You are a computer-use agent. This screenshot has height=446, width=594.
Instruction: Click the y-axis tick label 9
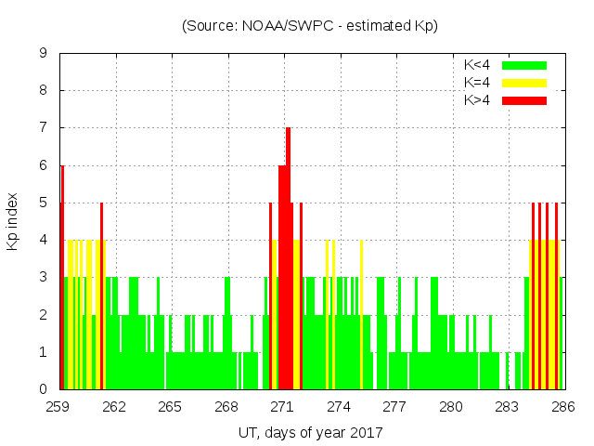(43, 54)
